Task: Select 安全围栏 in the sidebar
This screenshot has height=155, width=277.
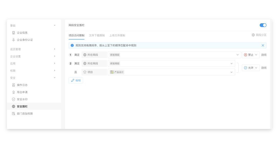Action: click(22, 106)
